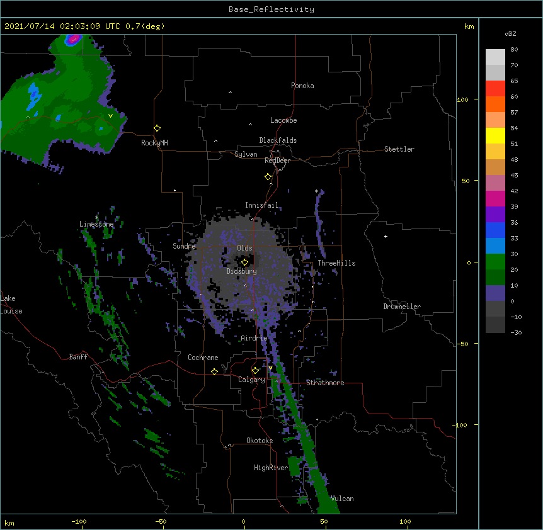Click the Calgary city label
Image resolution: width=543 pixels, height=530 pixels.
click(x=251, y=380)
